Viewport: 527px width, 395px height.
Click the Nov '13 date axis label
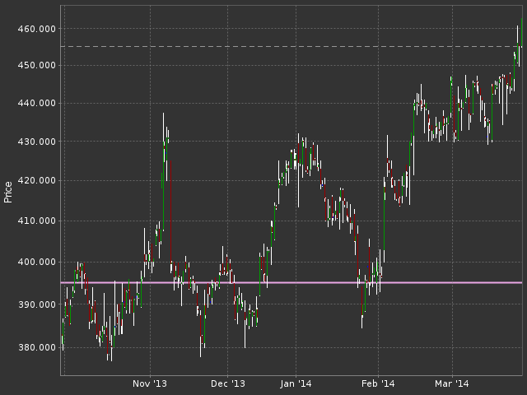(x=150, y=383)
